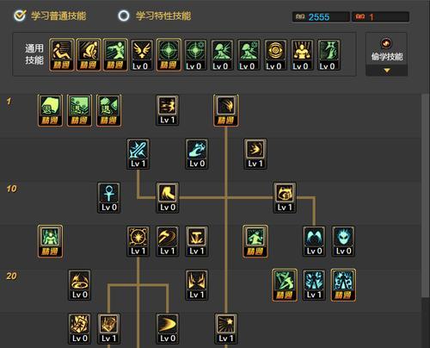430x348 pixels.
Task: Click the blue flaming skull skill icon
Action: [x=343, y=241]
